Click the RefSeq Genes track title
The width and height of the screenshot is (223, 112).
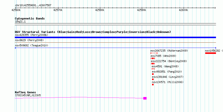[26, 92]
